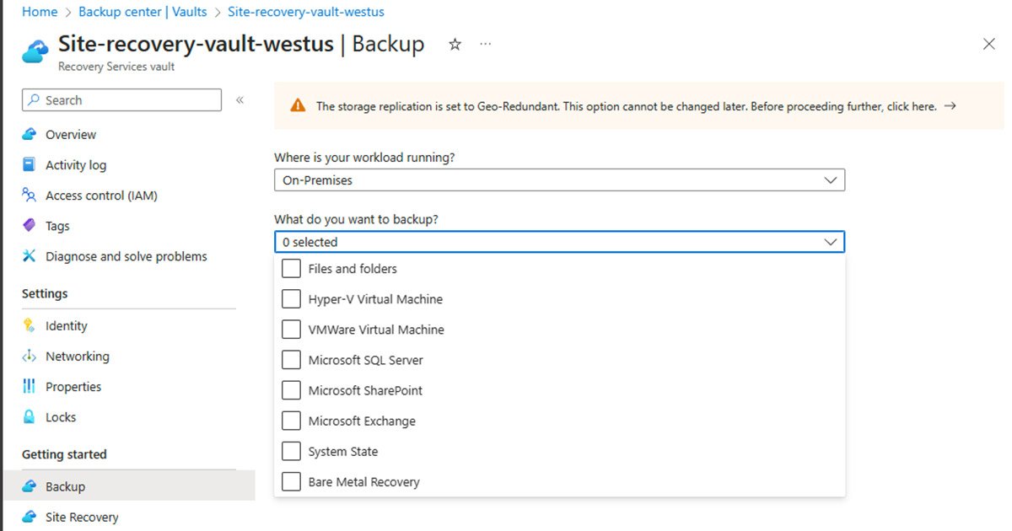This screenshot has width=1012, height=531.
Task: Select the Bare Metal Recovery checkbox
Action: coord(291,481)
